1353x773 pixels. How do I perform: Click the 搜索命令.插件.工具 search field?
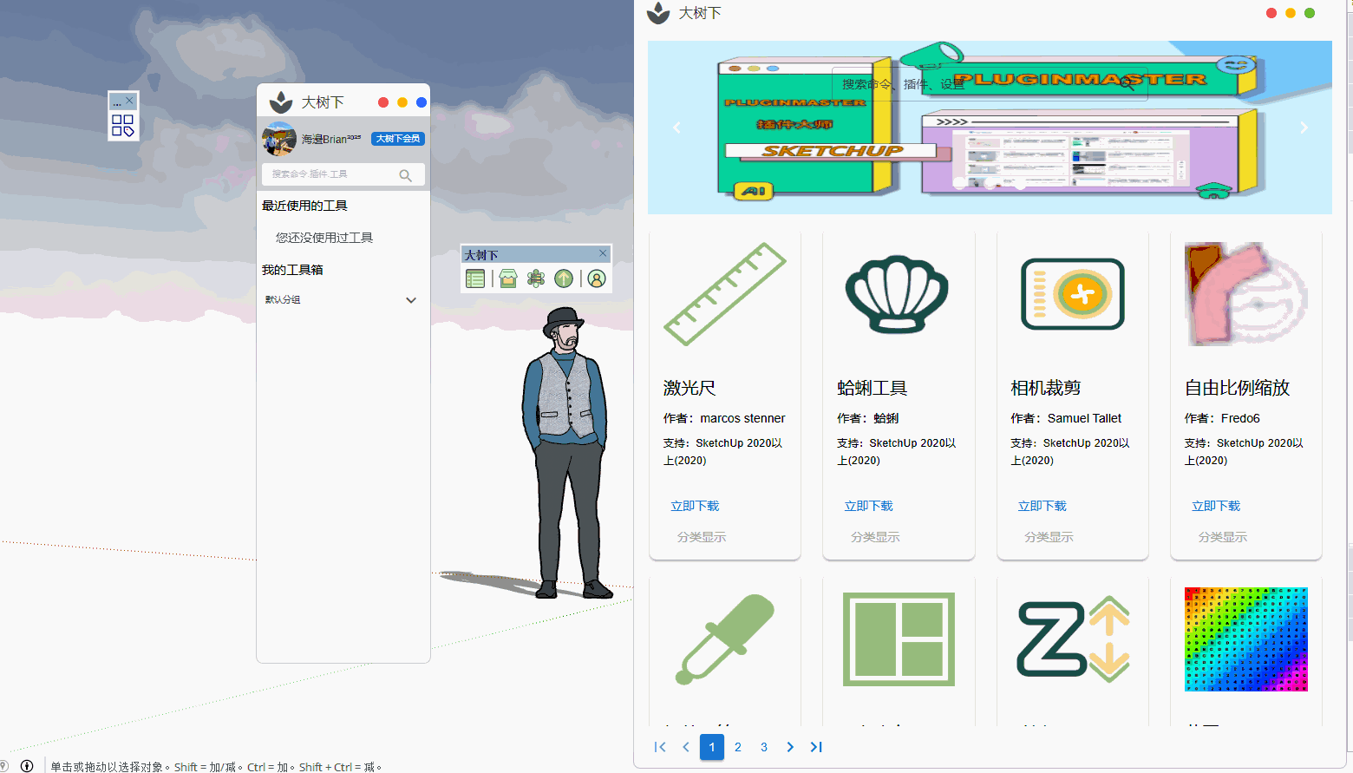[330, 174]
